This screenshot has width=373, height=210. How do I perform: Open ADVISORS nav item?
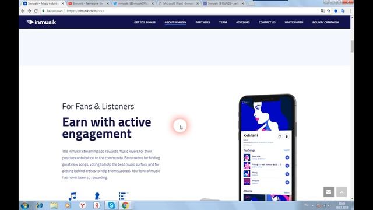pyautogui.click(x=242, y=22)
